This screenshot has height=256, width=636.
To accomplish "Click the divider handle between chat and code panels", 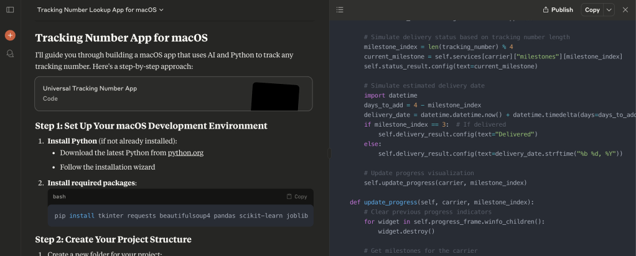I will 329,153.
